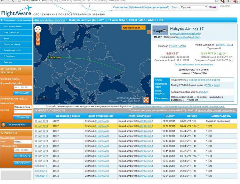Click the АКТИВНОСТЬ button
Viewport: 240px width, 184px height.
point(22,156)
